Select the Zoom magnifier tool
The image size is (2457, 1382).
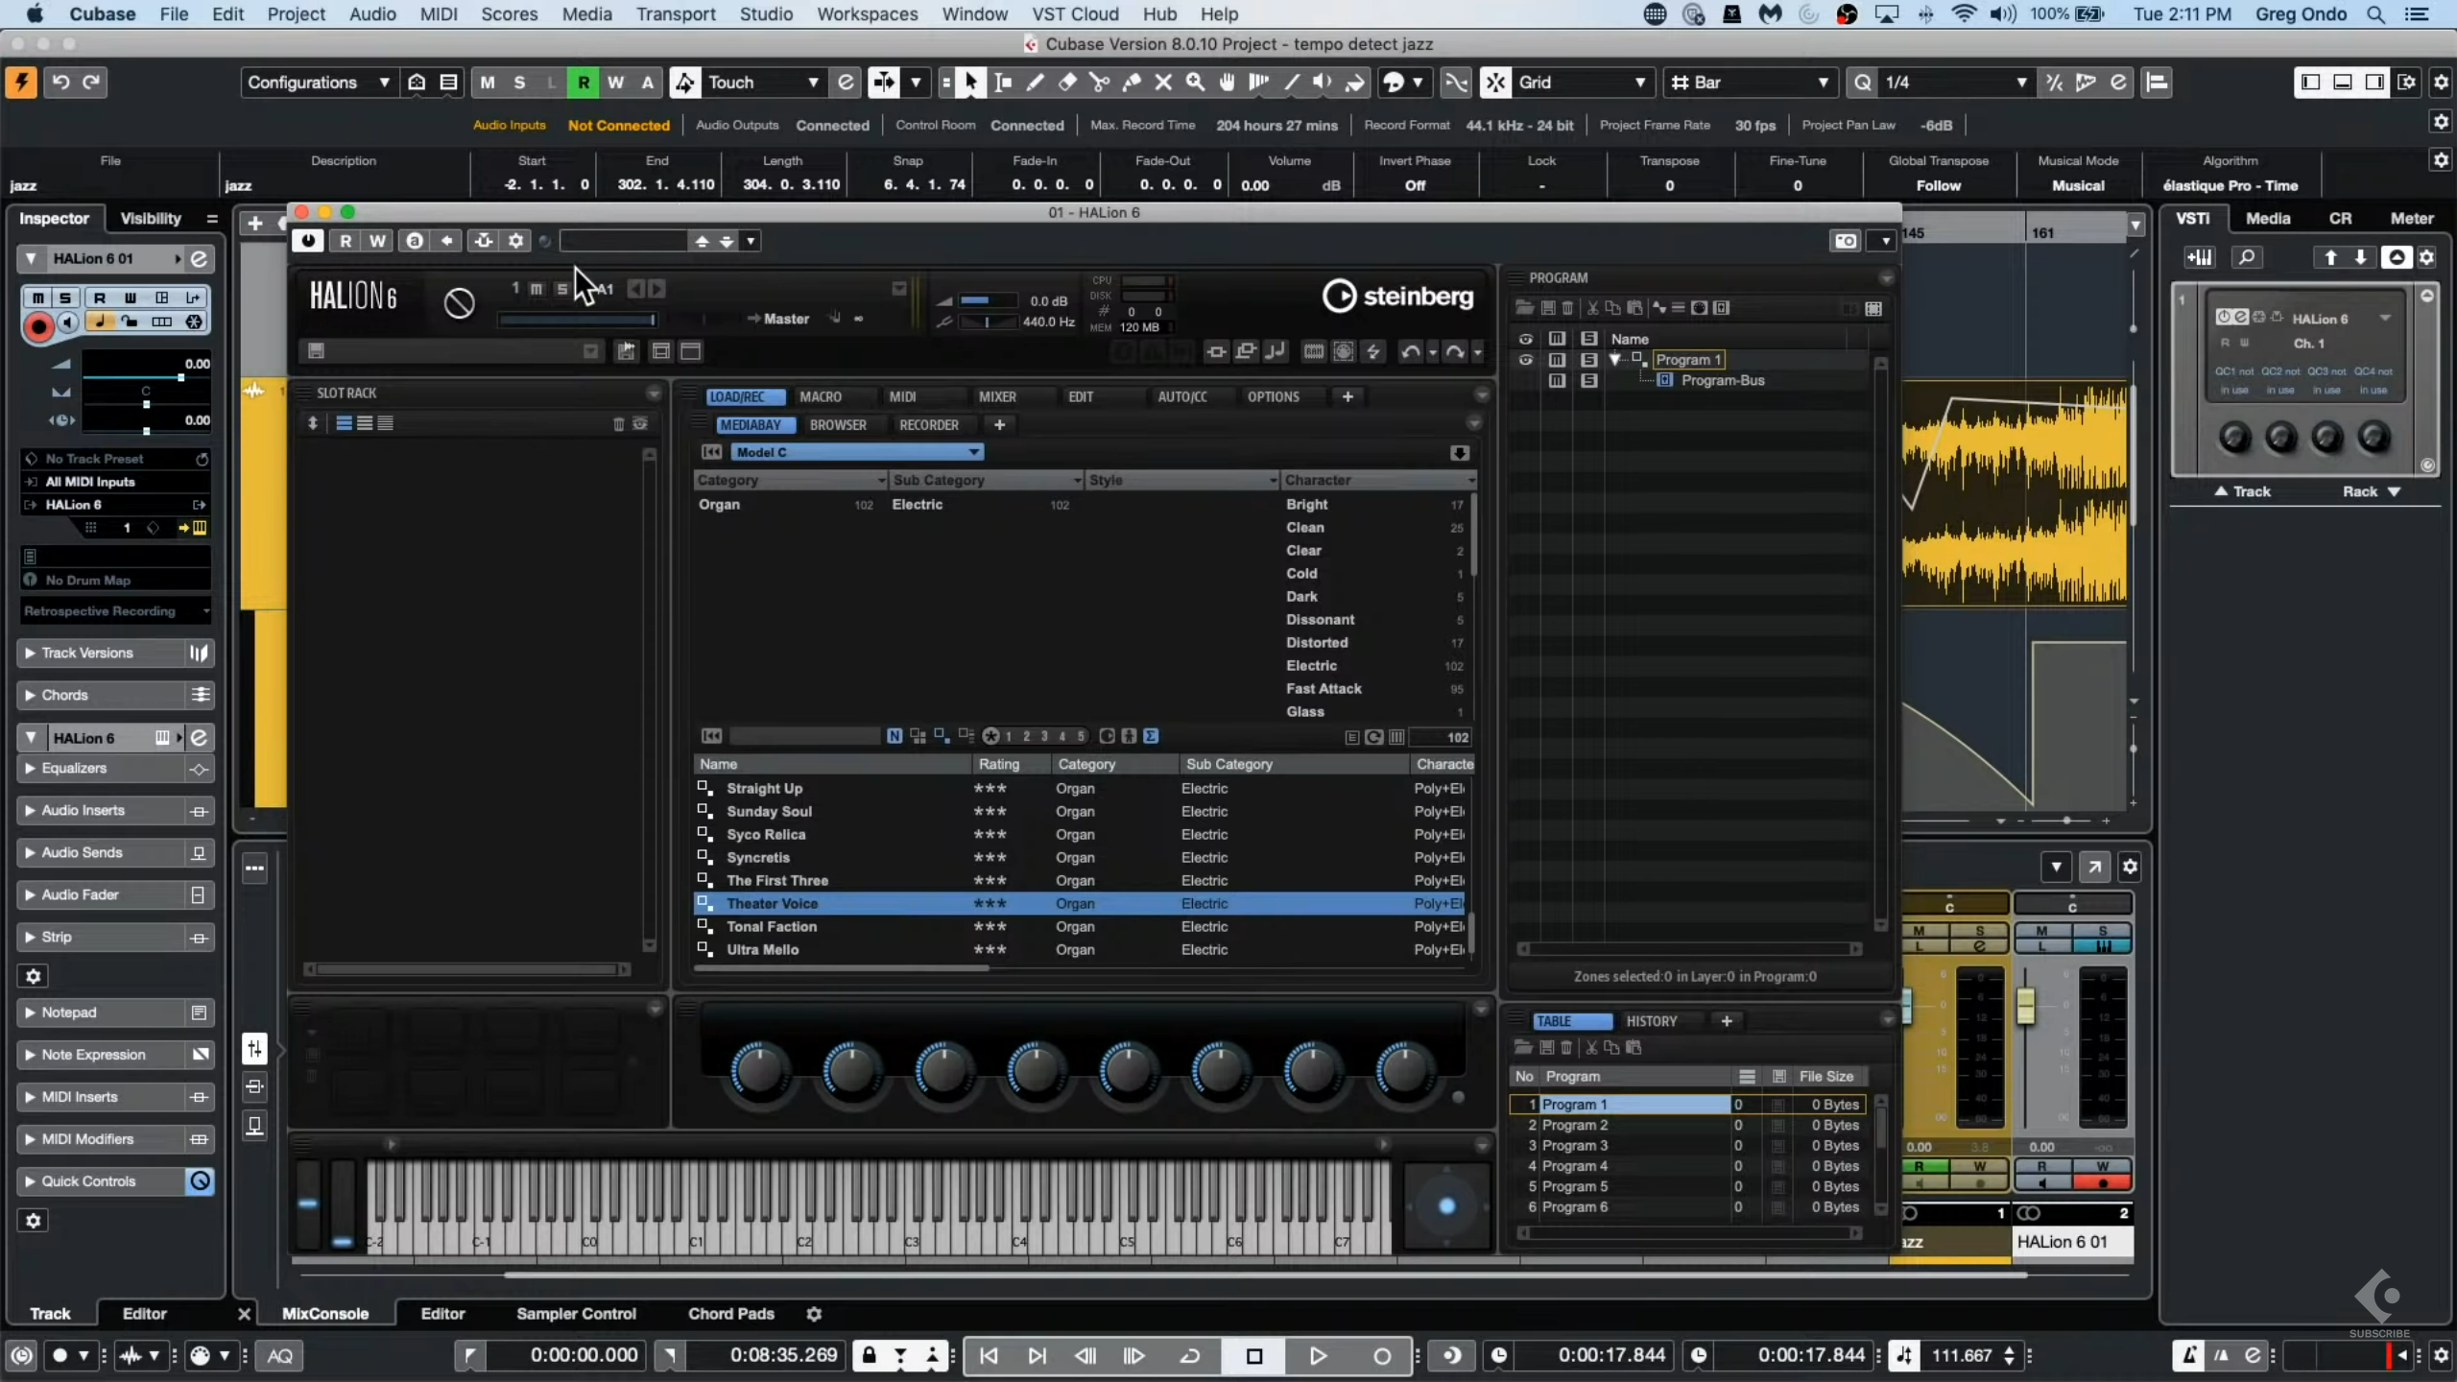tap(1195, 83)
